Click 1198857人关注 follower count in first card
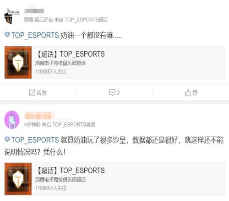Screen dimensions: 229x201 coord(51,72)
